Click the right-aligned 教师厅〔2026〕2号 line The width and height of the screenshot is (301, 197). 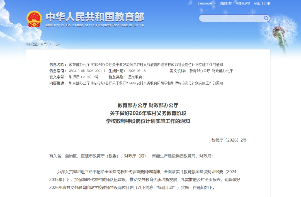229,140
